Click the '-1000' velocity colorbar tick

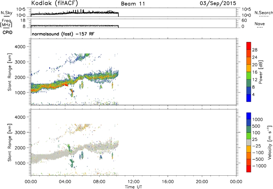(259, 166)
